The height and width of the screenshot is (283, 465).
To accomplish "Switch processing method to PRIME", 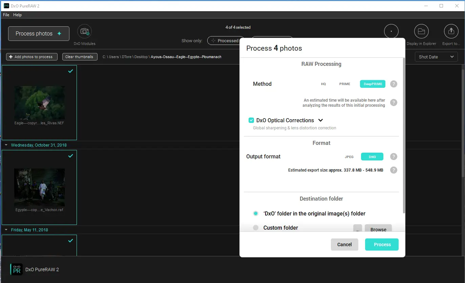I will click(x=345, y=84).
